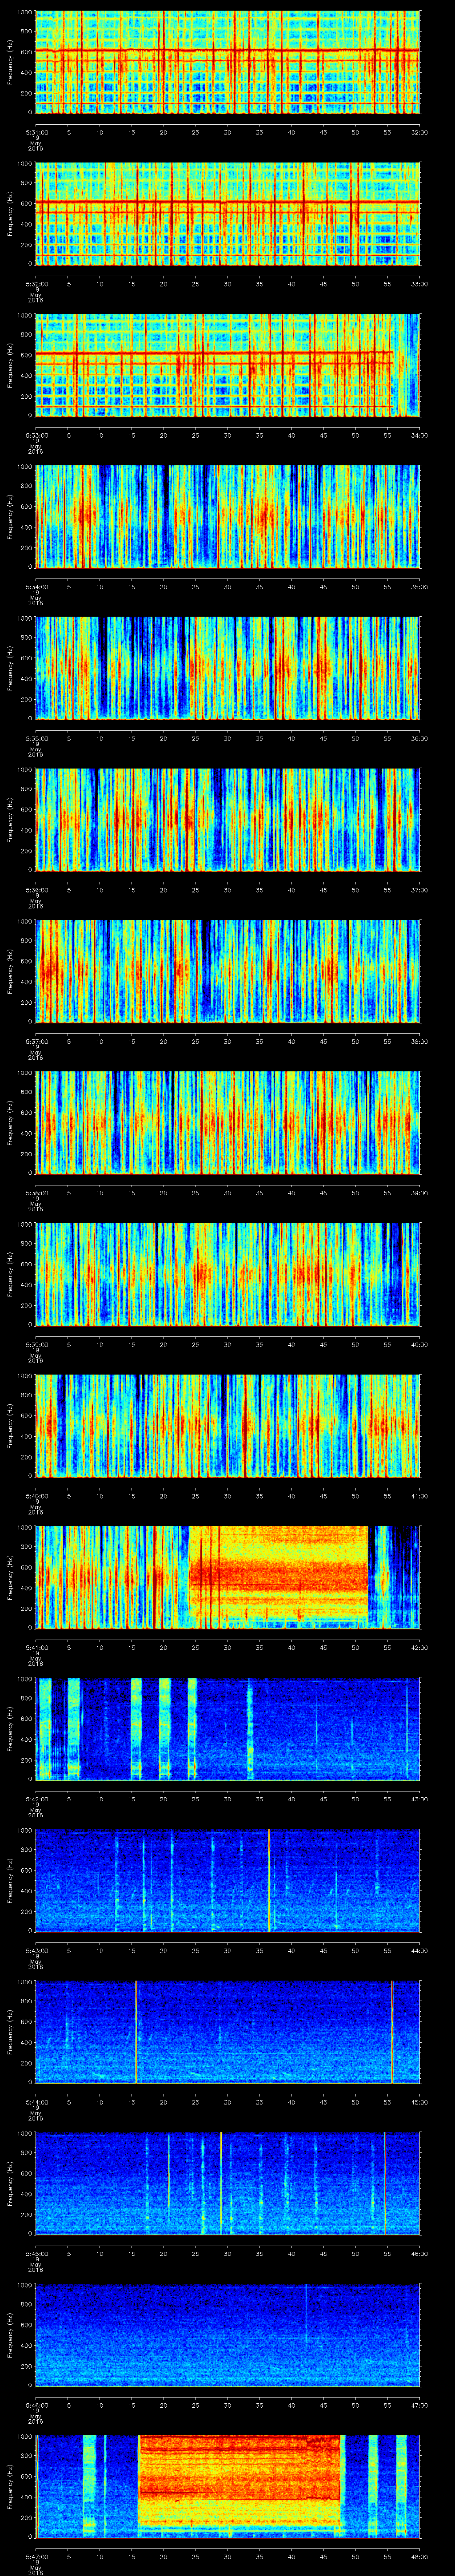Select the spectrogram panel starting at 5:37:00
Screen dimensions: 455x2576
pyautogui.click(x=227, y=971)
